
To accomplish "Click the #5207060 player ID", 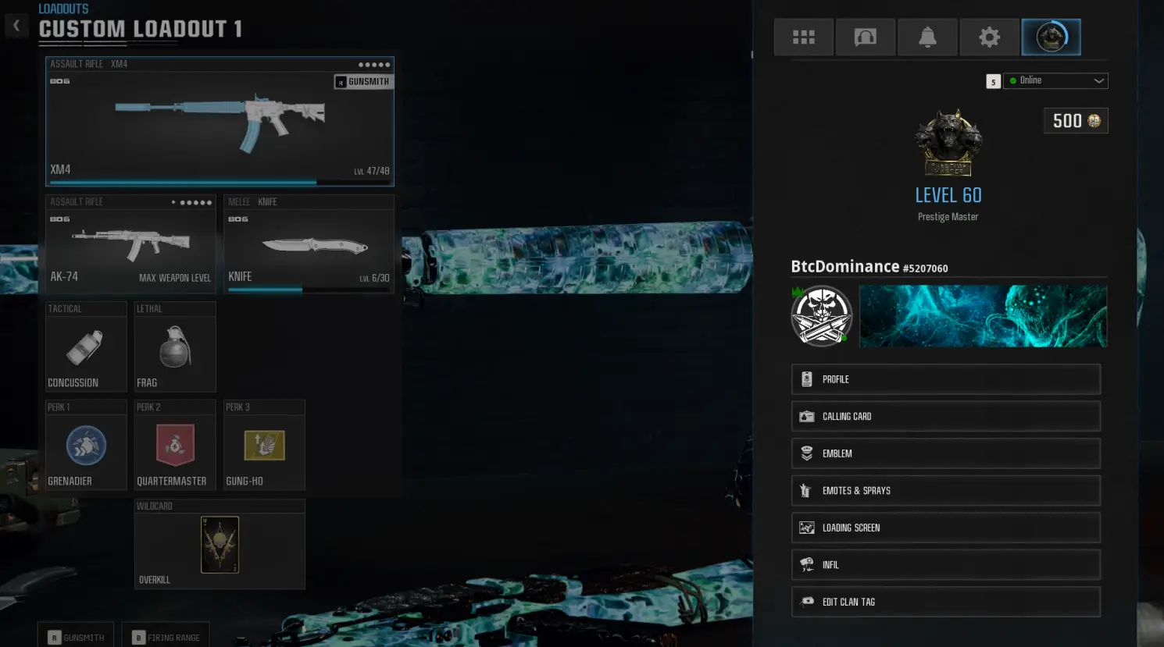I will click(x=926, y=268).
